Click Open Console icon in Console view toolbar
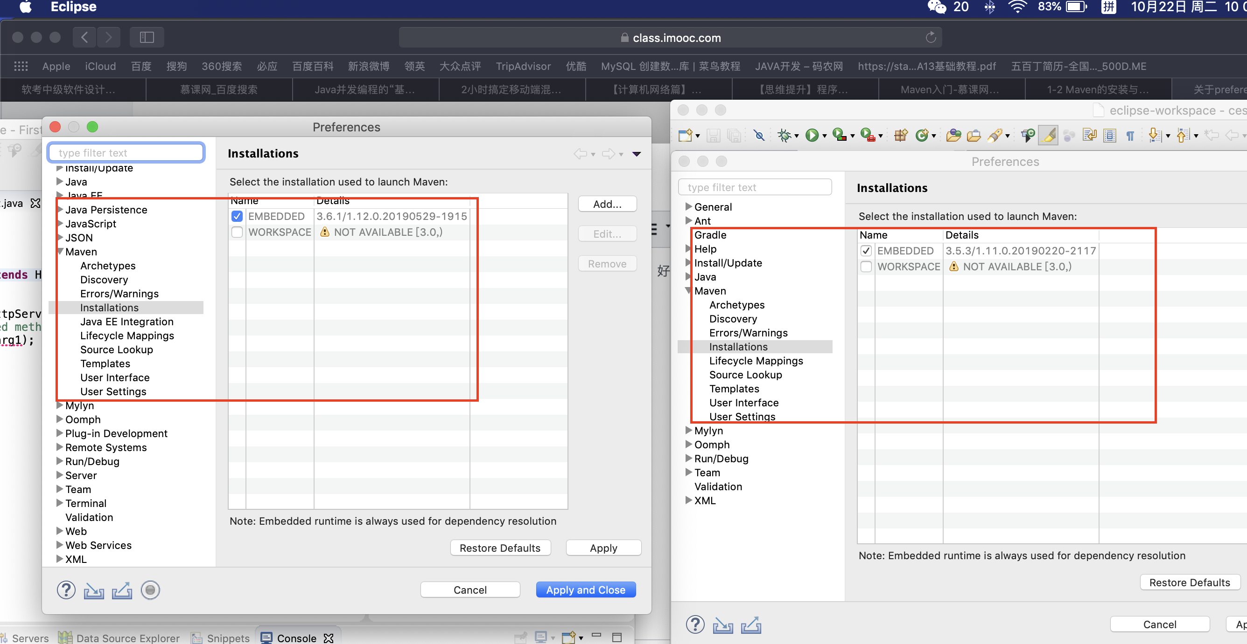The width and height of the screenshot is (1247, 644). 568,637
